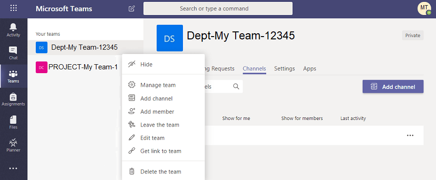Start a new chat with compose icon
The width and height of the screenshot is (436, 180).
tap(132, 8)
